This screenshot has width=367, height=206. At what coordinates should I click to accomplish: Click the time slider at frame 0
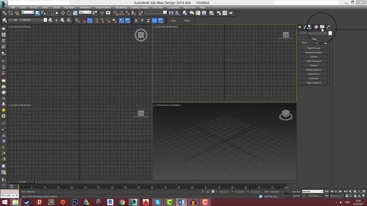(22, 182)
